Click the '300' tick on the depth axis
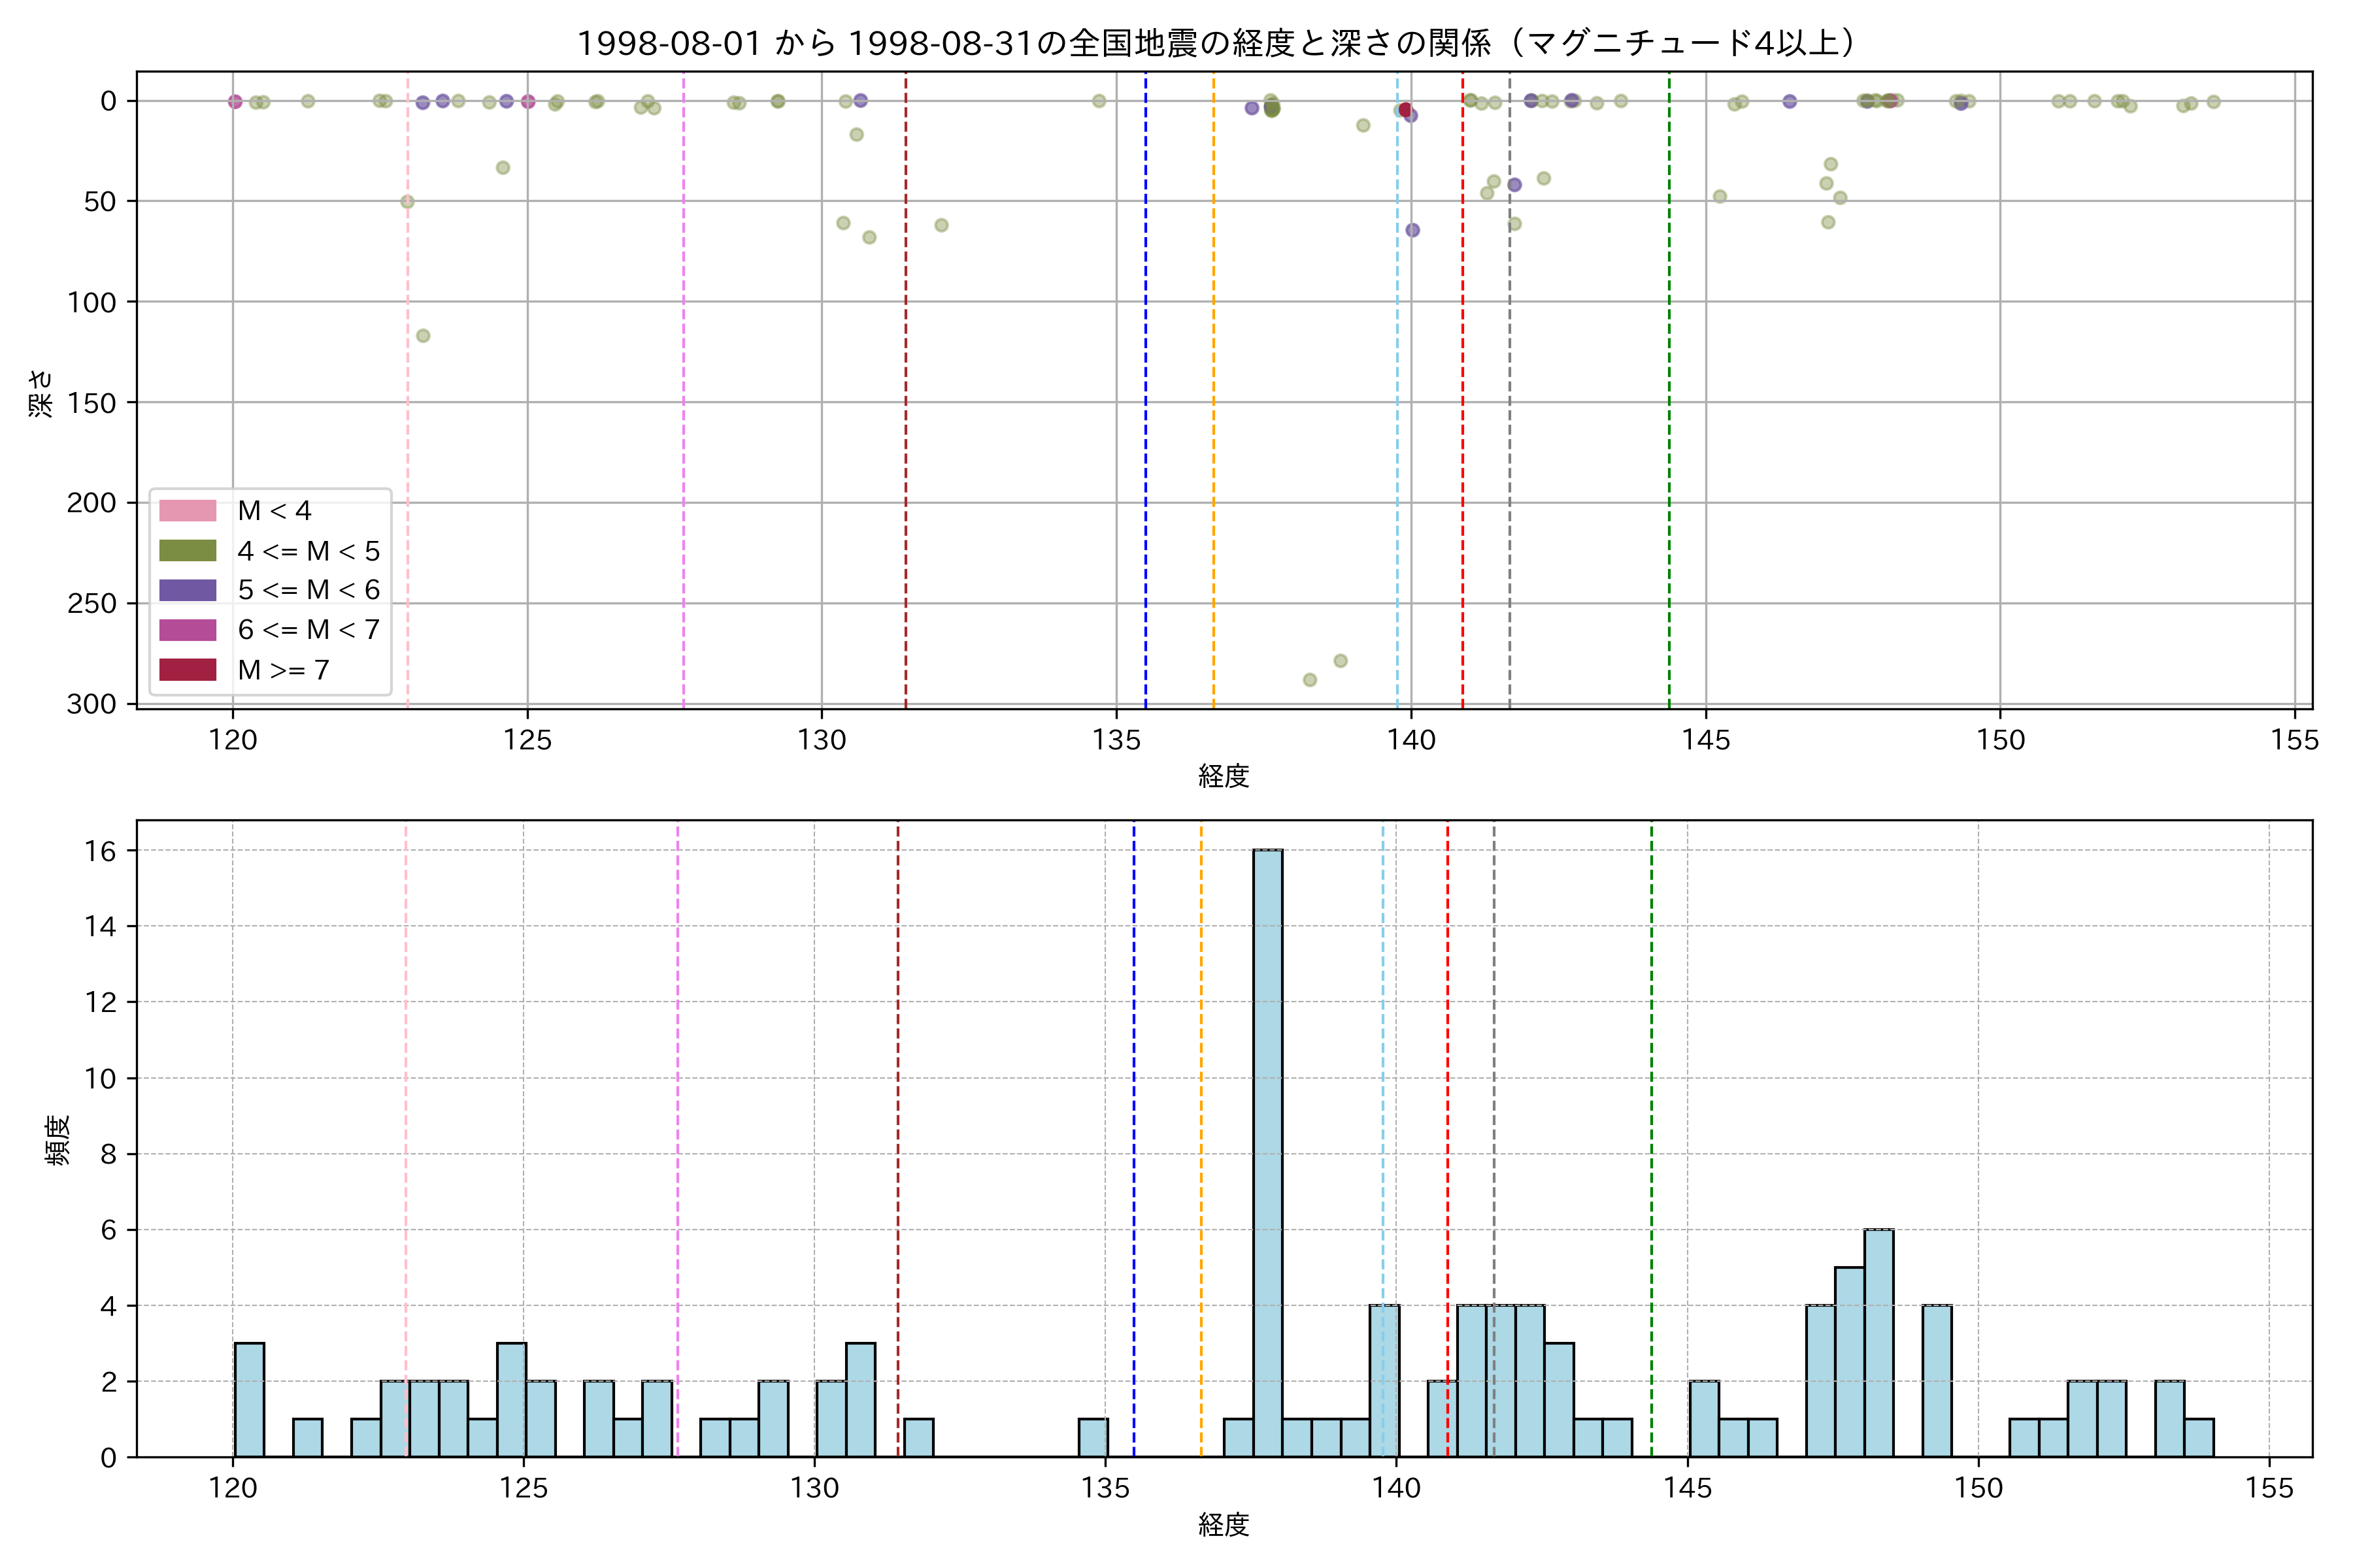The image size is (2353, 1568). [x=91, y=704]
